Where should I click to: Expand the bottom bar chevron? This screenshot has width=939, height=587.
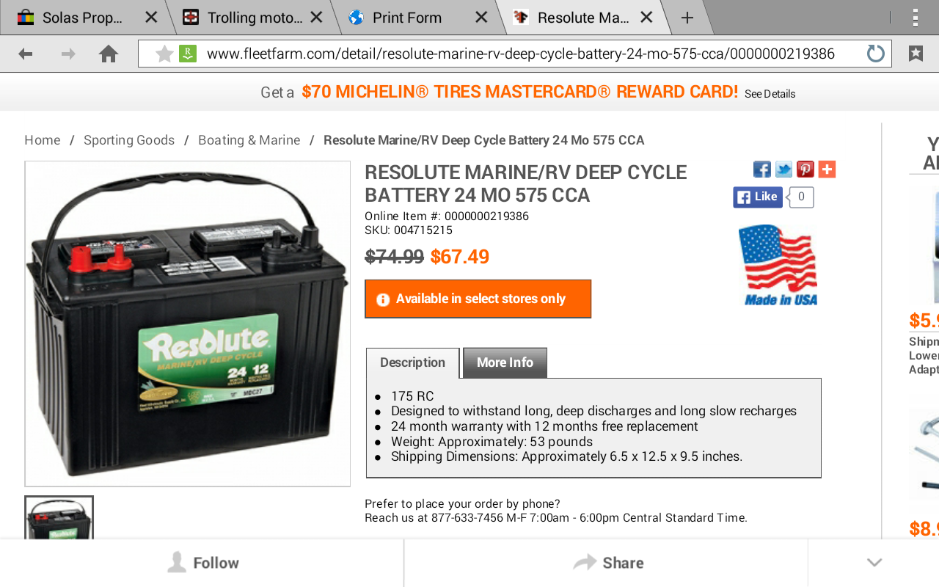pos(874,563)
